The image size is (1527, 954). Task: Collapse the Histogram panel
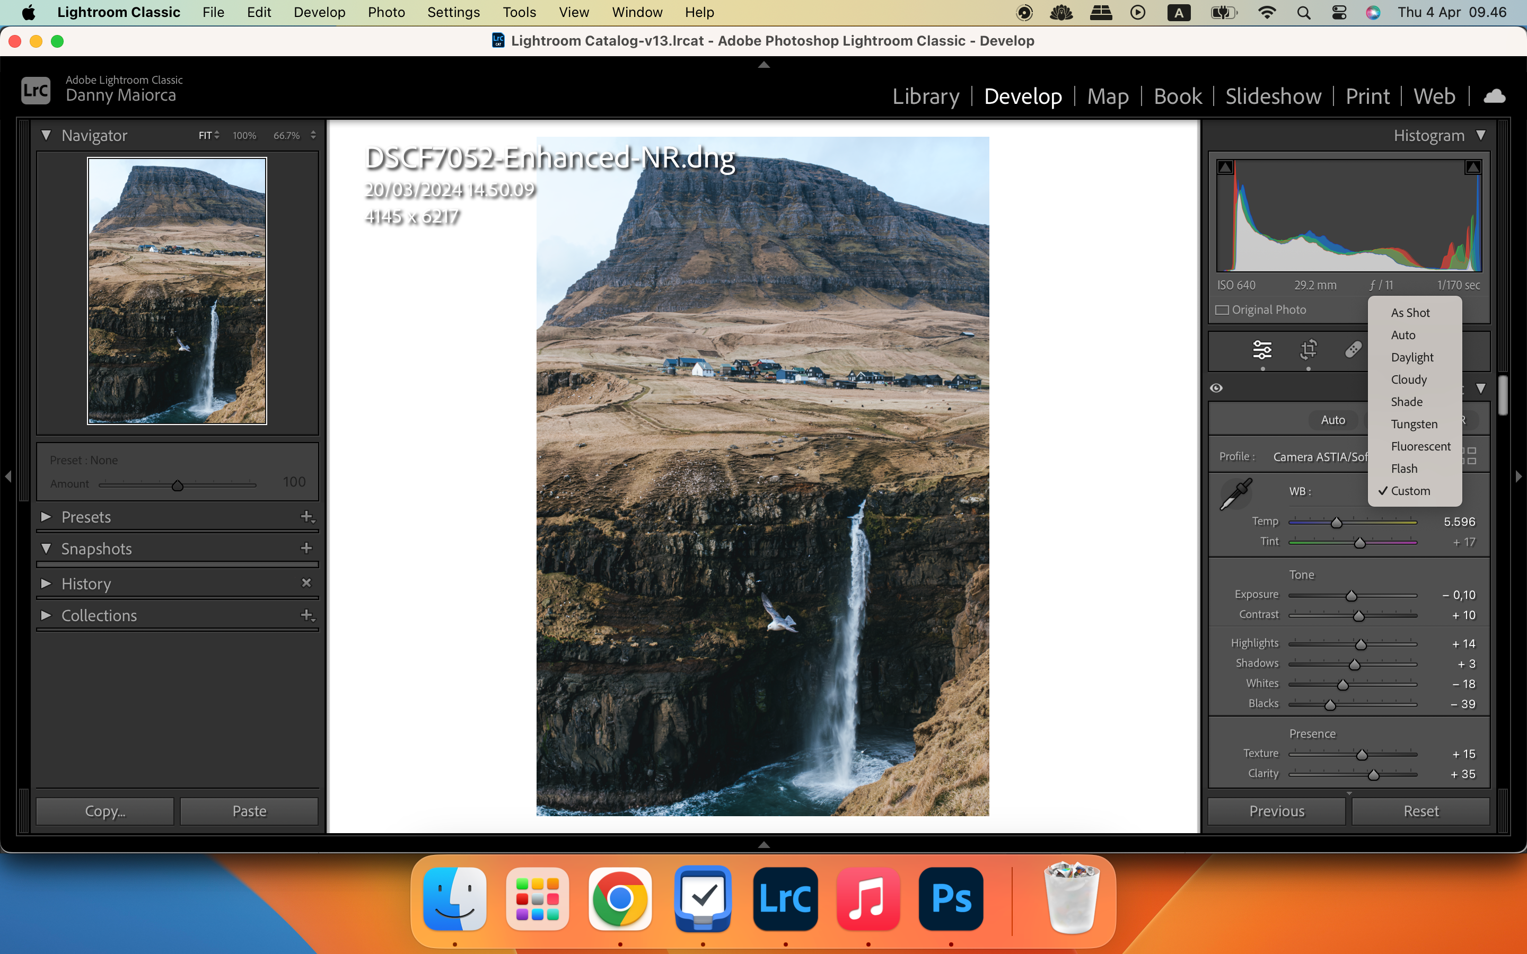tap(1481, 135)
